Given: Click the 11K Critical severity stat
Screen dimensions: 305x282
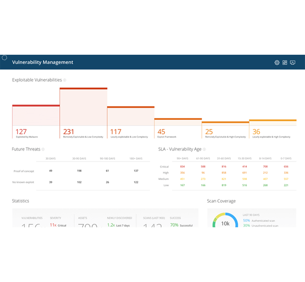Looking at the screenshot, I should click(58, 225).
